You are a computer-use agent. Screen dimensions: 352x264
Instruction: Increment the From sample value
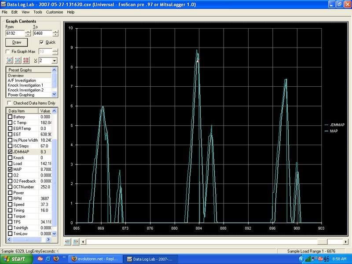coord(28,31)
